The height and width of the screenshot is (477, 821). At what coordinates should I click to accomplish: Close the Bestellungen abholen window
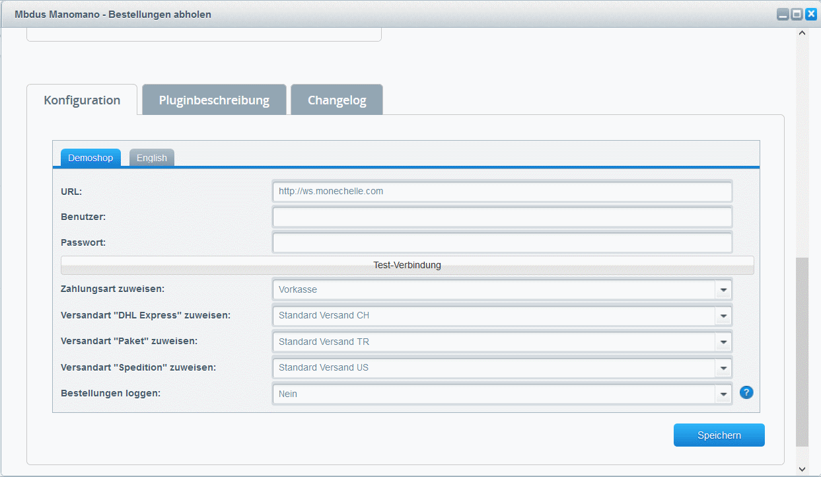pos(810,14)
